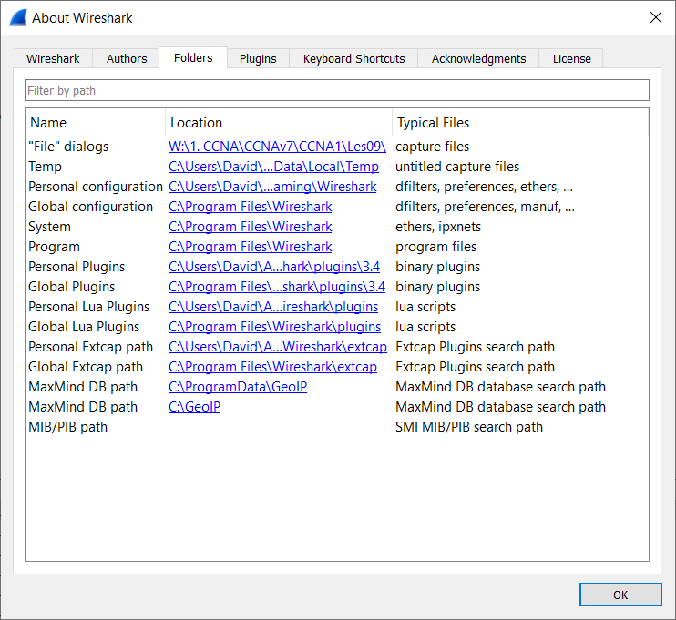Open the Temp folder location link
This screenshot has height=620, width=676.
(273, 167)
